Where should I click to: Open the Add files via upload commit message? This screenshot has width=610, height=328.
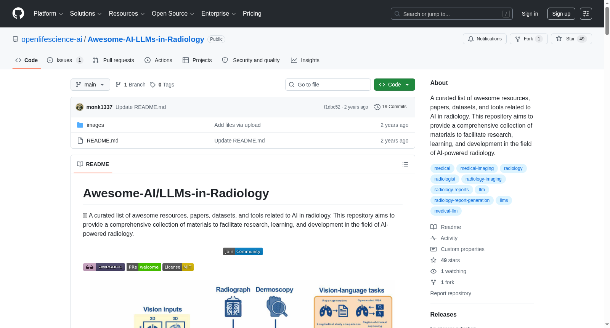coord(238,125)
